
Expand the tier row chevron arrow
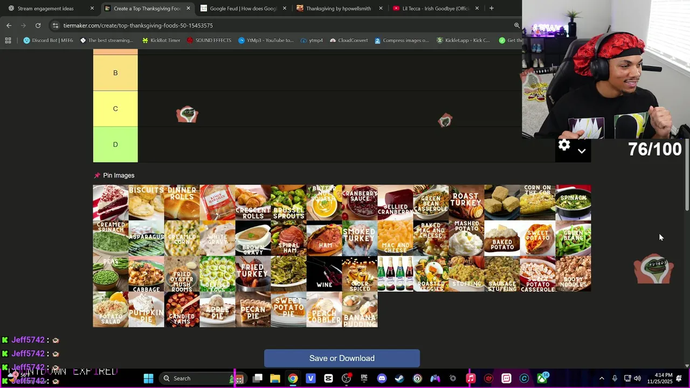[582, 151]
